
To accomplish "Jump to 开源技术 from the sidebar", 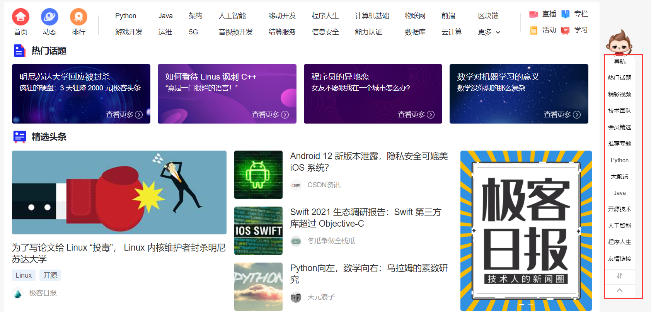I will (x=620, y=209).
